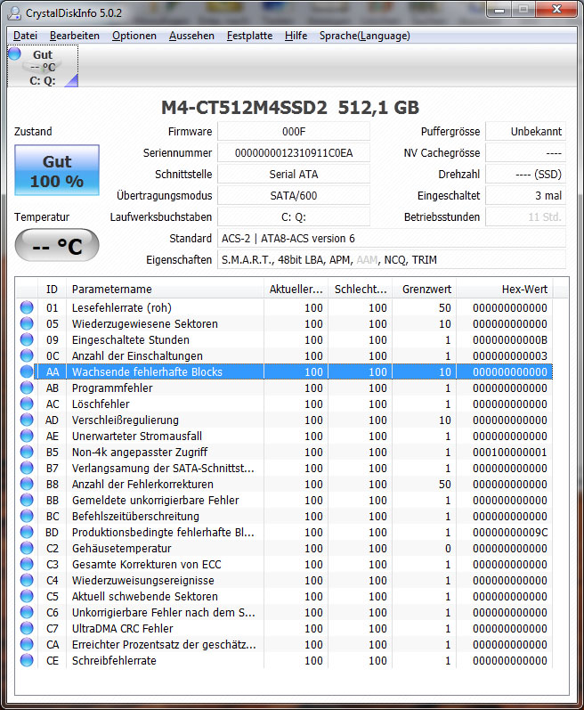Click the Schlecht... column header
The image size is (584, 710).
click(x=360, y=289)
